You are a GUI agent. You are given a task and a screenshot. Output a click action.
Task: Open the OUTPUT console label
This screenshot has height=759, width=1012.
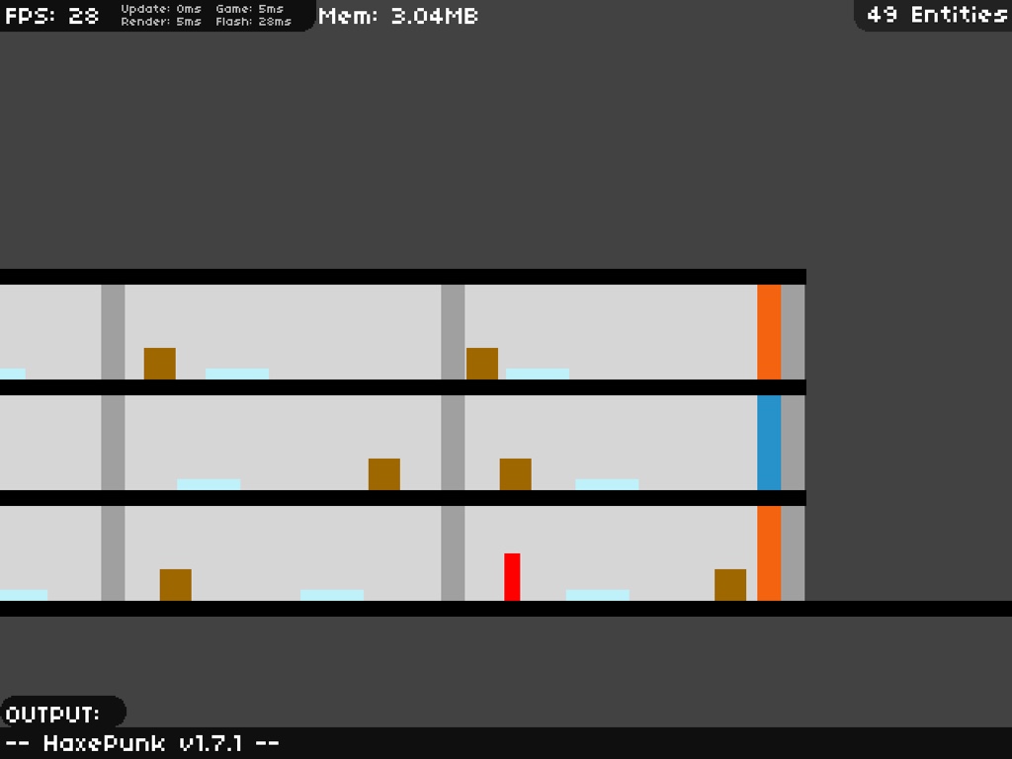52,715
